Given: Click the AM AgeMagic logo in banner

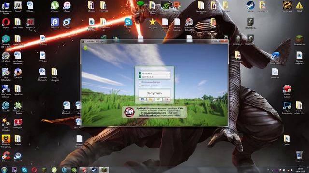Looking at the screenshot, I should pos(129,112).
